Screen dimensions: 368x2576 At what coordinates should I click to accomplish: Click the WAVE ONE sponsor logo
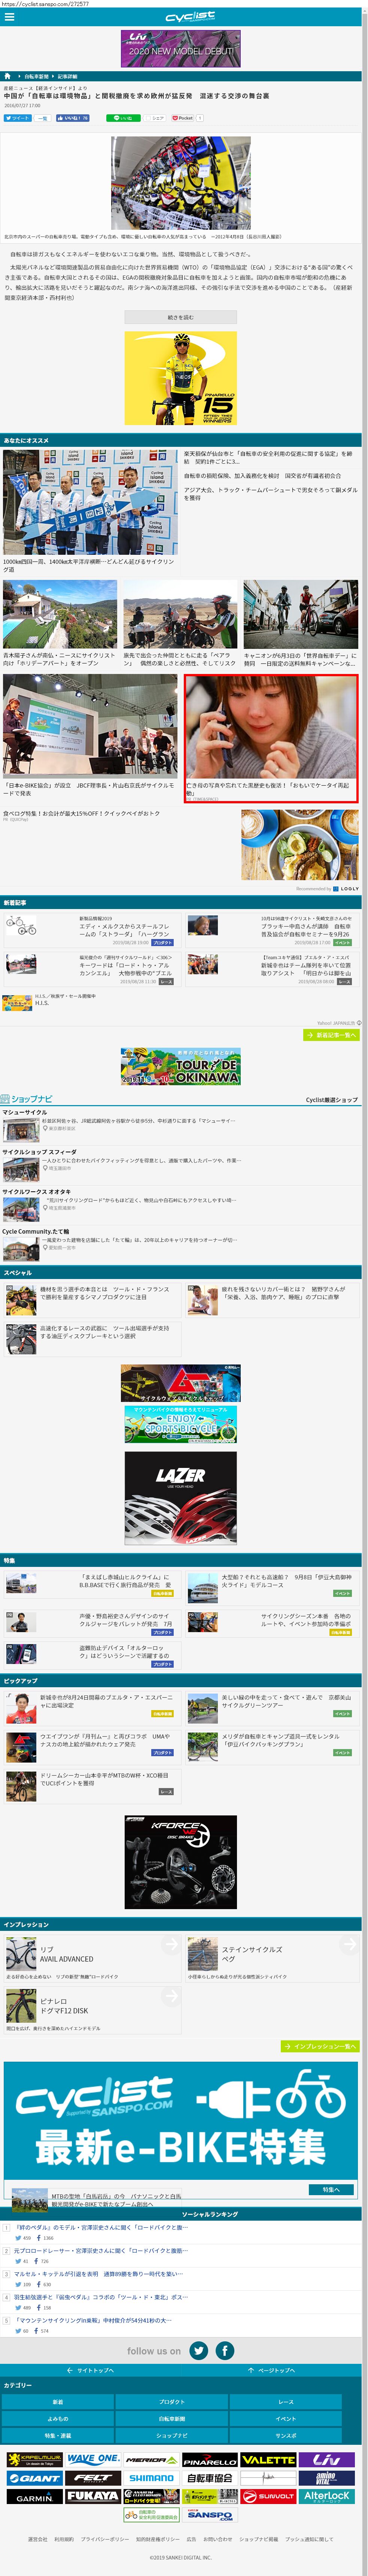coord(93,2460)
